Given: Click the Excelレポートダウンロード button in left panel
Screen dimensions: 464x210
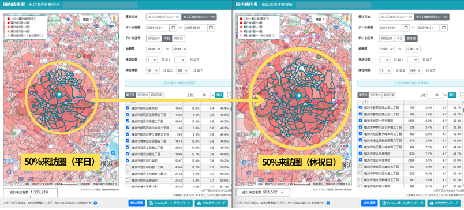Looking at the screenshot, I should [170, 203].
